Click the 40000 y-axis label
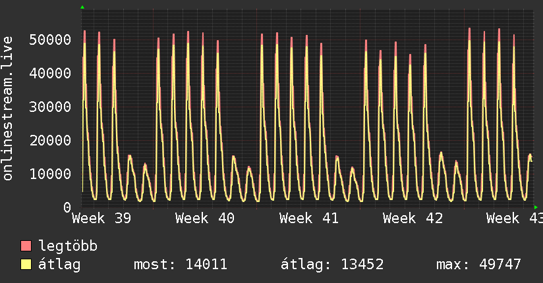This screenshot has width=543, height=283. (50, 73)
